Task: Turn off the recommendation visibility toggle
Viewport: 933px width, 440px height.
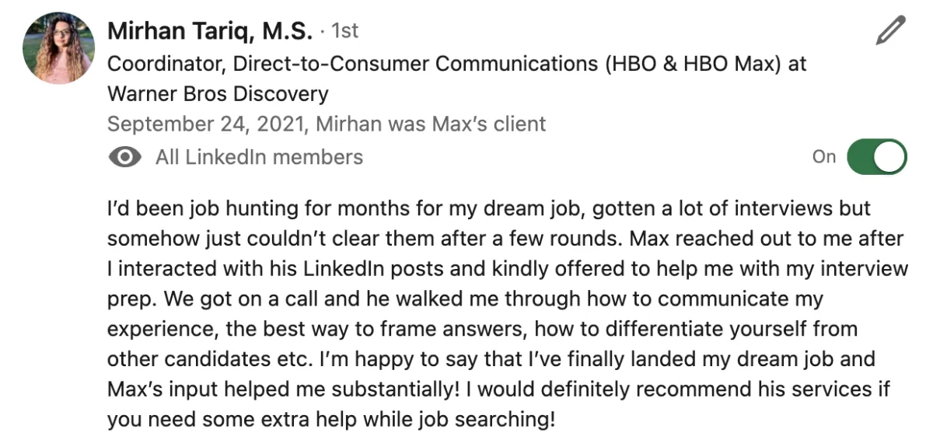Action: 877,157
